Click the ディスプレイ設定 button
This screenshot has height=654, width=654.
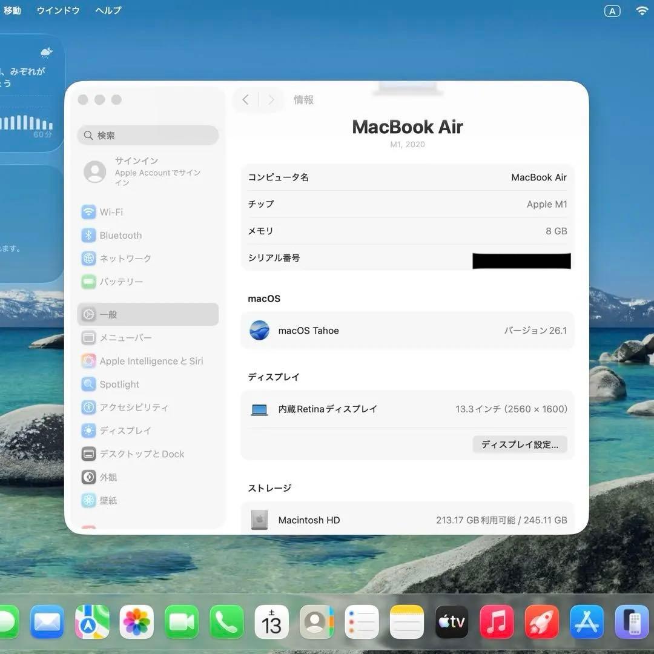click(x=520, y=444)
